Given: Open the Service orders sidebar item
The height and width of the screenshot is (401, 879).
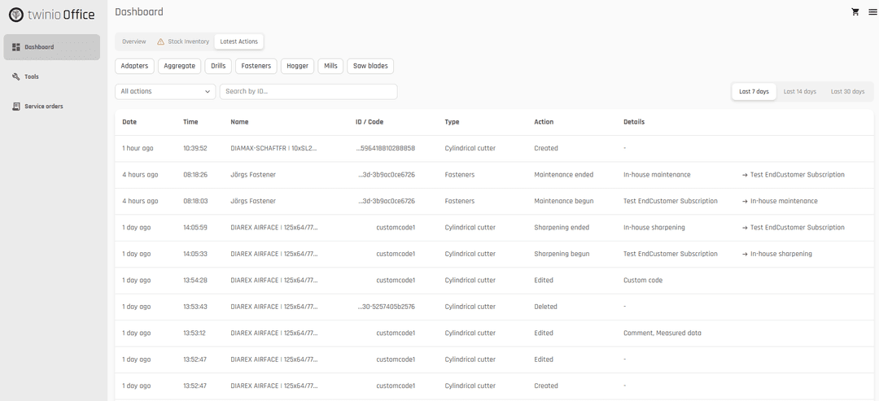Looking at the screenshot, I should tap(51, 107).
